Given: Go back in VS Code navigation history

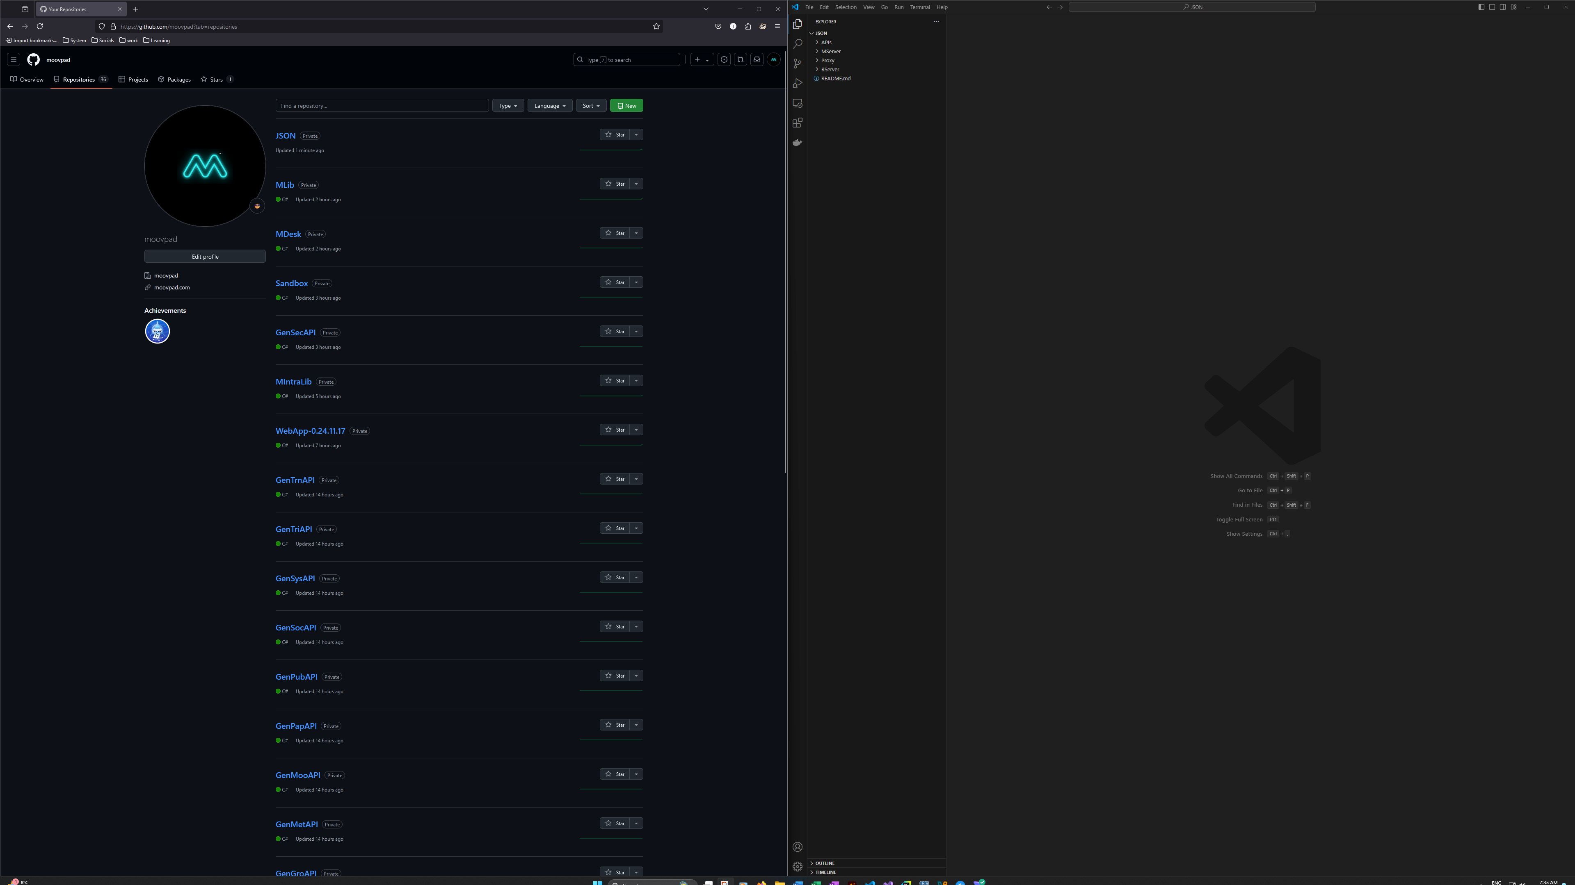Looking at the screenshot, I should (x=1049, y=7).
